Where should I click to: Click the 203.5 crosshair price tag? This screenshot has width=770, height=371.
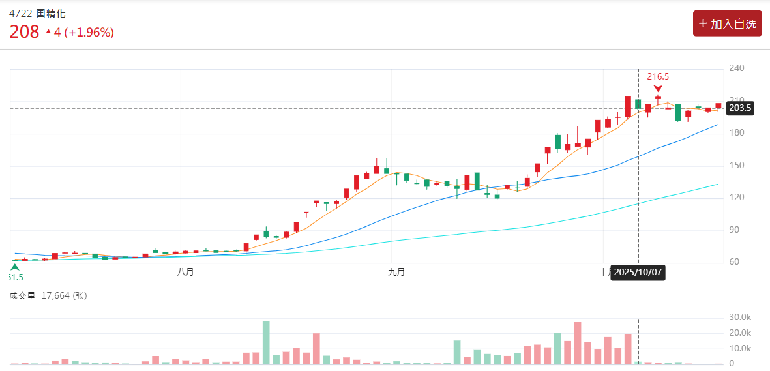point(740,108)
